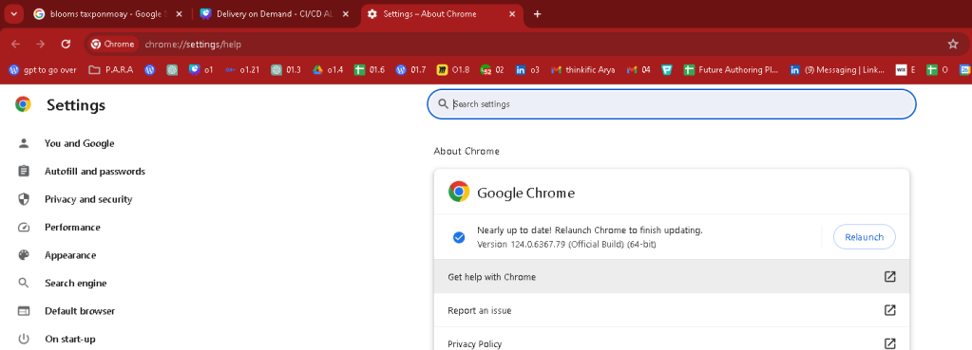
Task: Click the About Chrome heading
Action: [467, 151]
